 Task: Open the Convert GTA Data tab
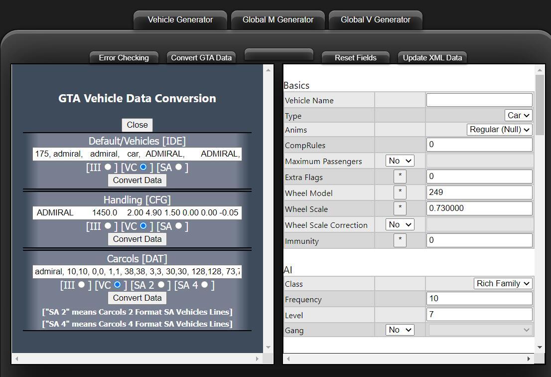[201, 58]
